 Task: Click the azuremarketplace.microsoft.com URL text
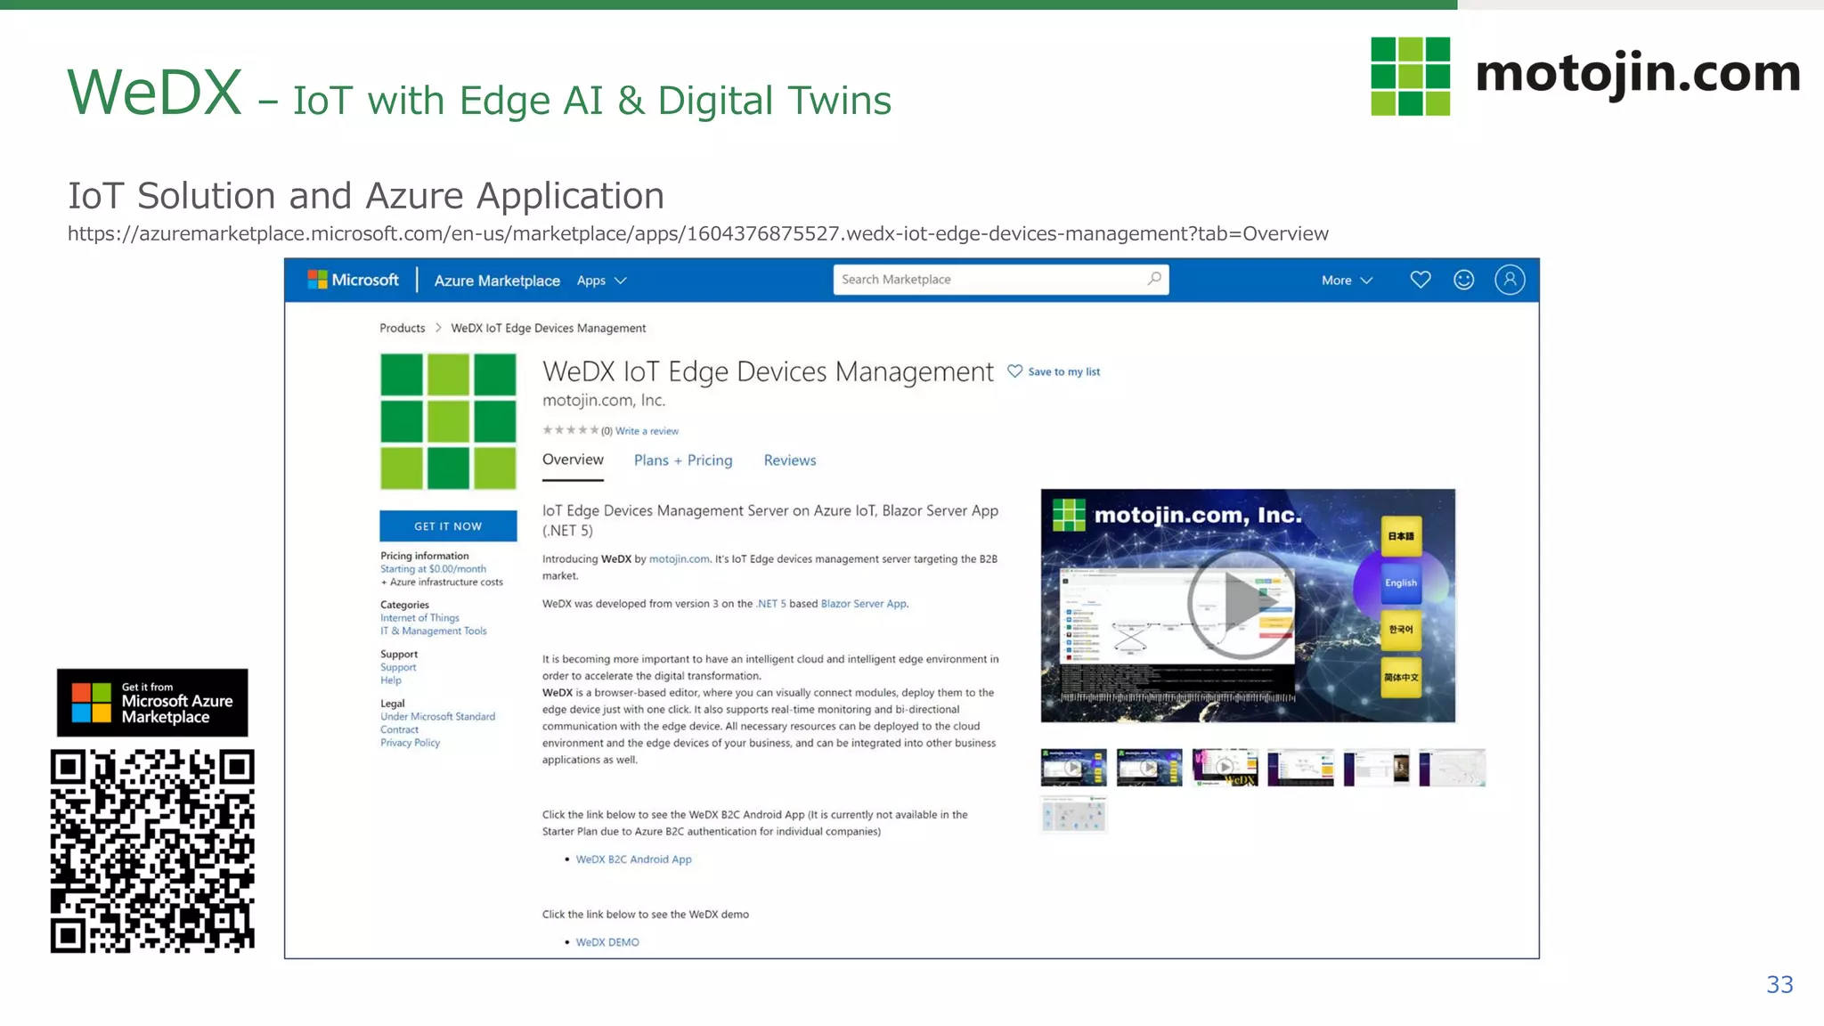(x=698, y=234)
